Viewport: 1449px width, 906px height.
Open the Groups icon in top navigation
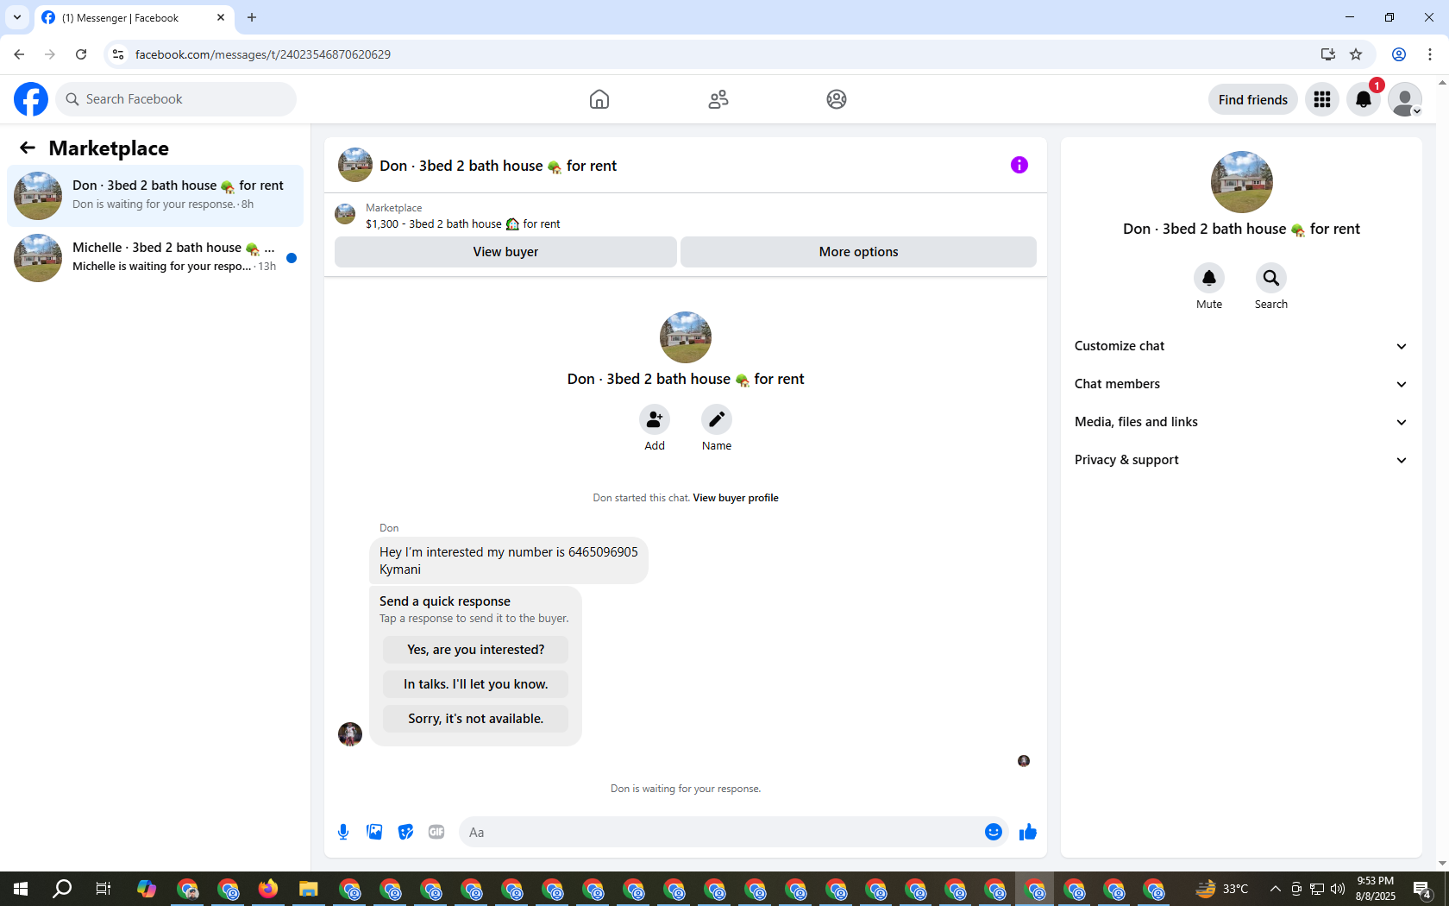pos(837,99)
